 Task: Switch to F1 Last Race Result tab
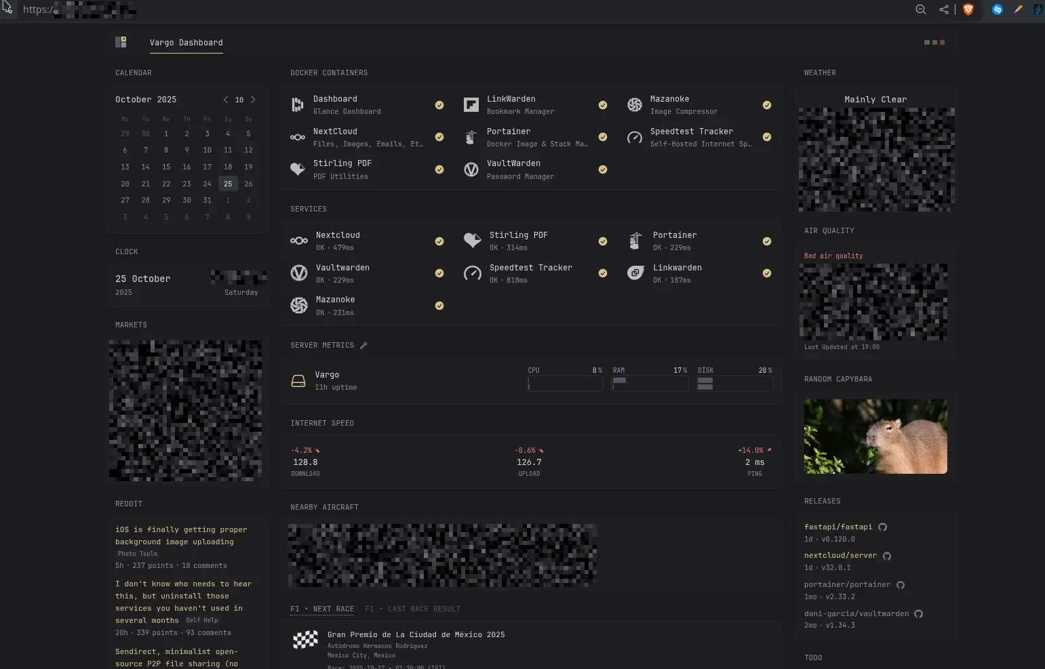[412, 609]
